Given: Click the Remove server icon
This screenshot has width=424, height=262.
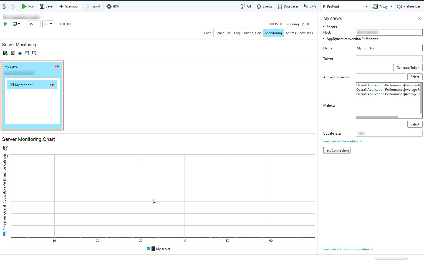Looking at the screenshot, I should pos(13,53).
